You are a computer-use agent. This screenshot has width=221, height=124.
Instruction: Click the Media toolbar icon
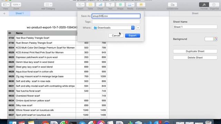pos(130,4)
